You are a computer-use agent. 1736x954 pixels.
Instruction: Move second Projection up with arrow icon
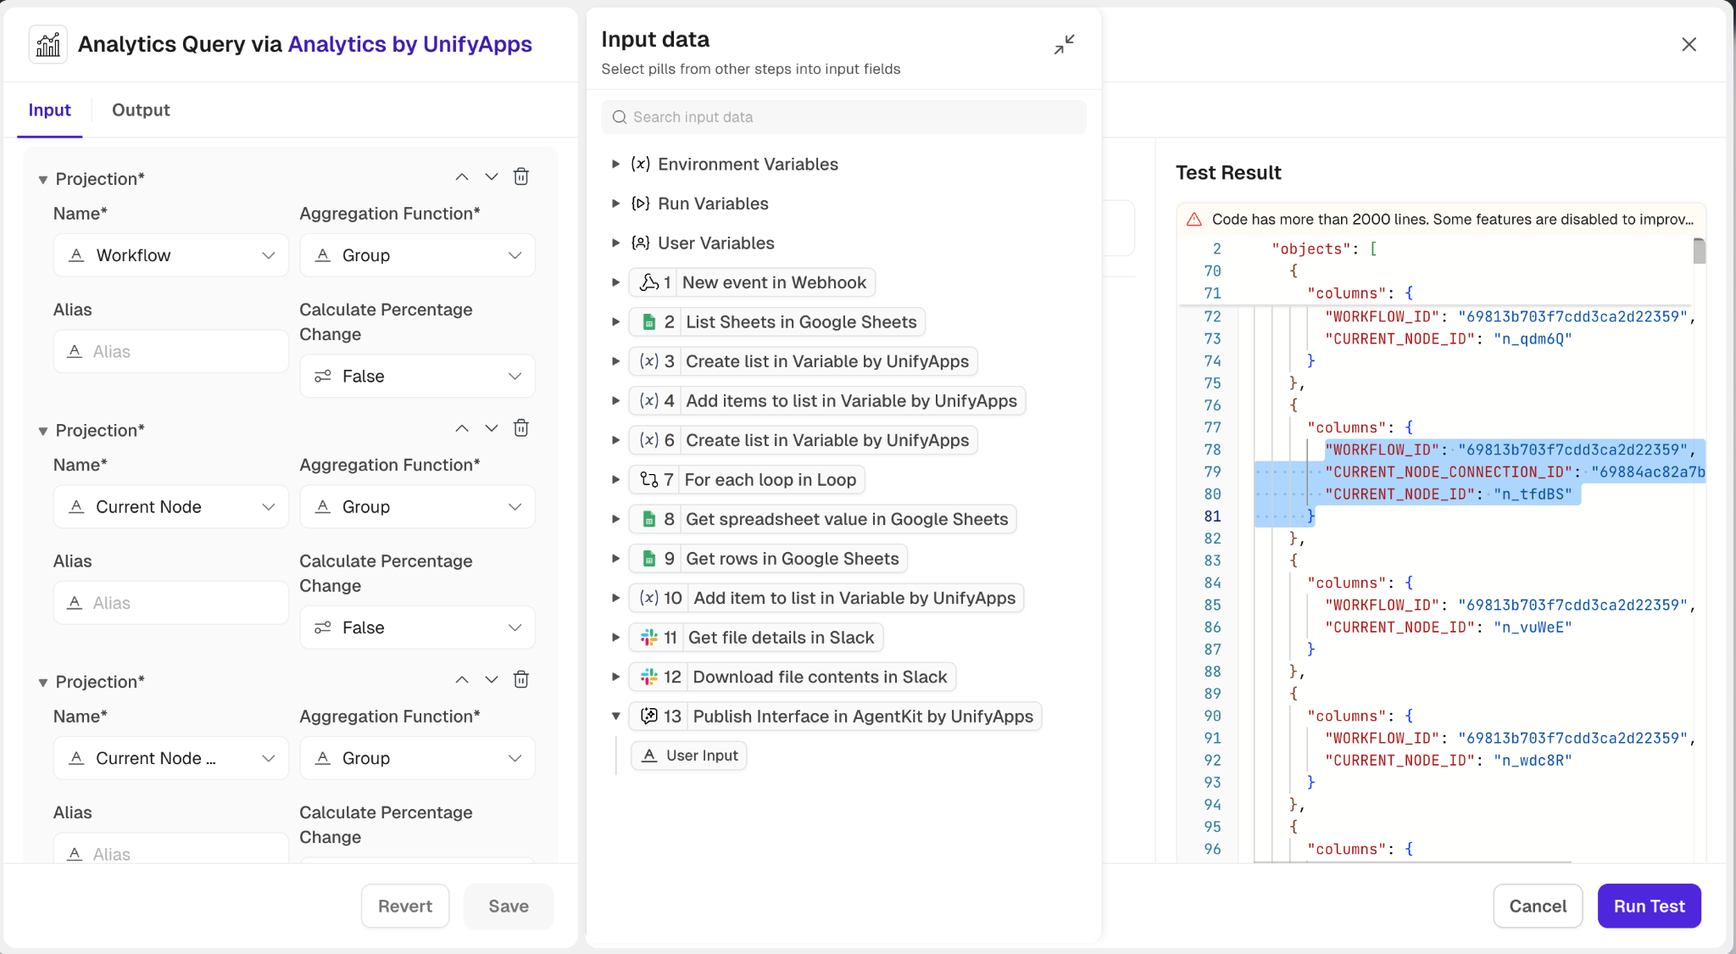(x=462, y=428)
